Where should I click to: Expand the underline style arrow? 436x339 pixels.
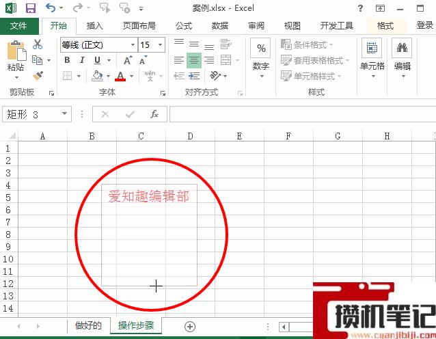pos(109,60)
